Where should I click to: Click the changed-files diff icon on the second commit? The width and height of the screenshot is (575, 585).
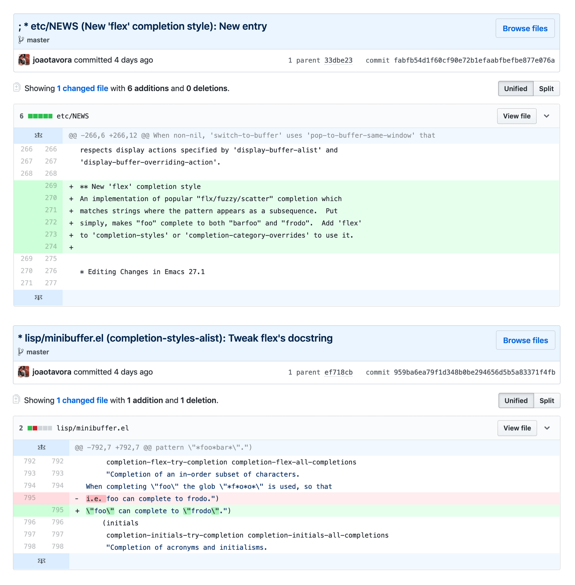[17, 400]
